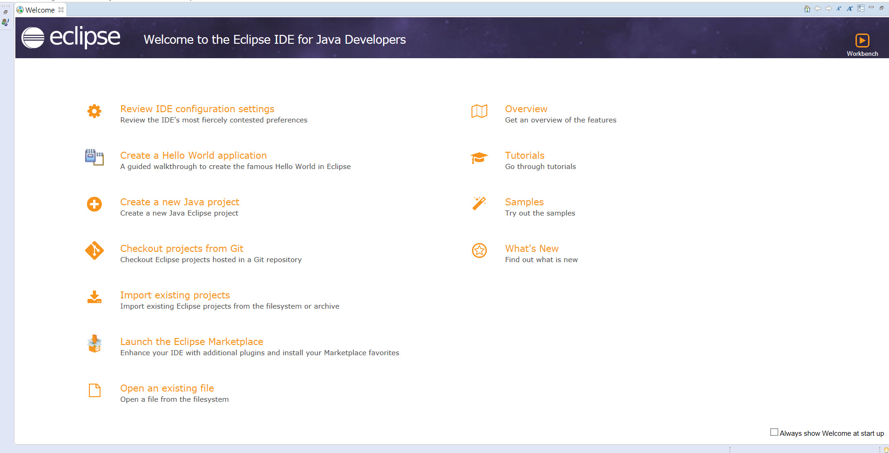Click the Git diamond icon
The width and height of the screenshot is (889, 453).
tap(94, 250)
